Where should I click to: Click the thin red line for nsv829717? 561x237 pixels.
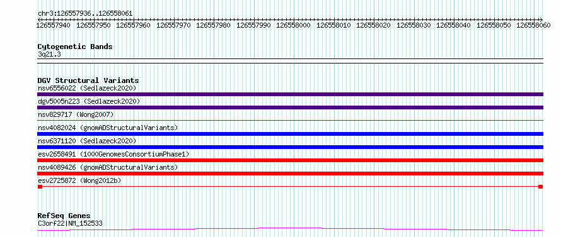click(x=290, y=121)
